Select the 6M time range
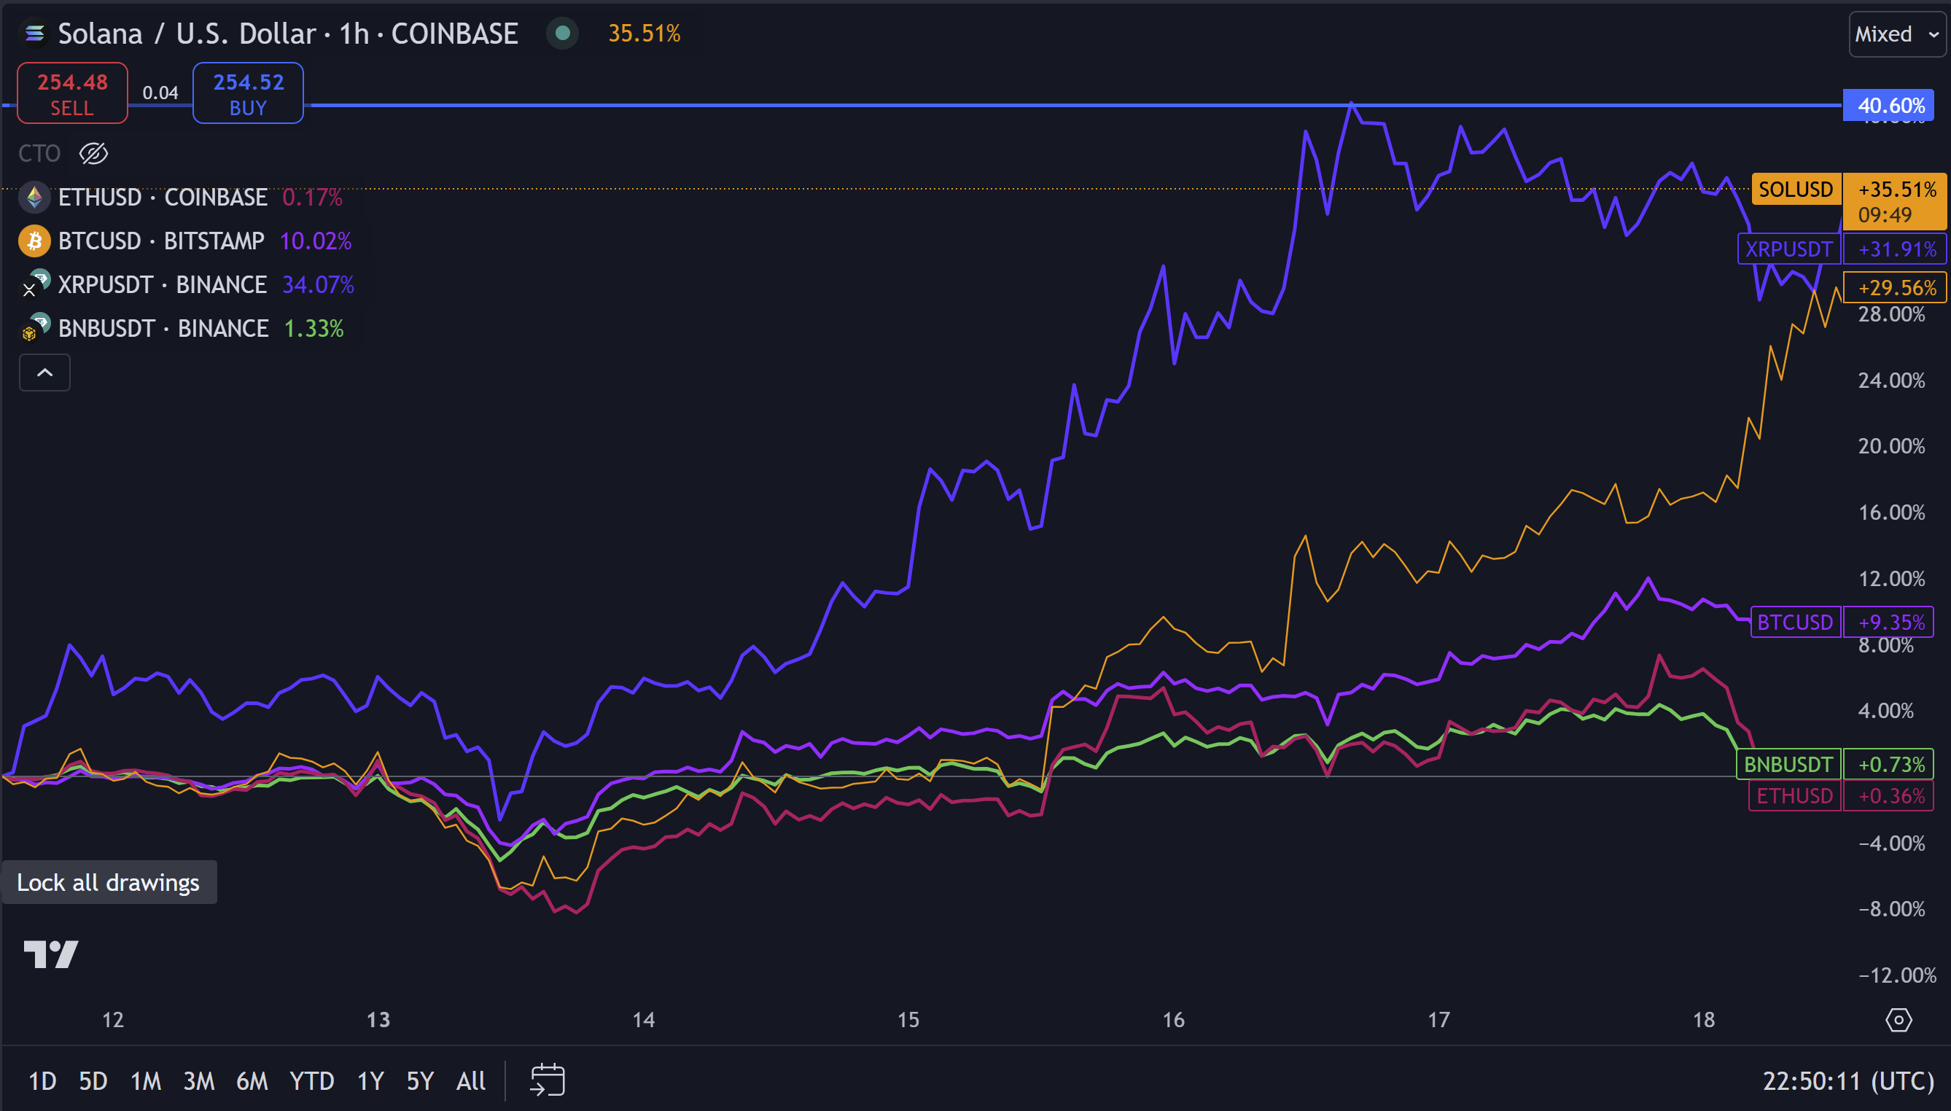Screen dimensions: 1951x1111 click(x=252, y=1081)
